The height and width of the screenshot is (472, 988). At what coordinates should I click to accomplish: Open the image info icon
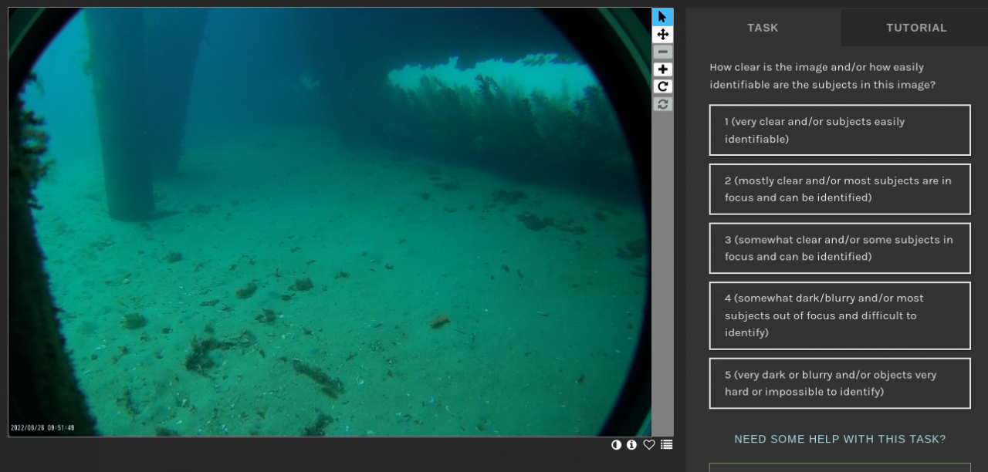coord(631,445)
